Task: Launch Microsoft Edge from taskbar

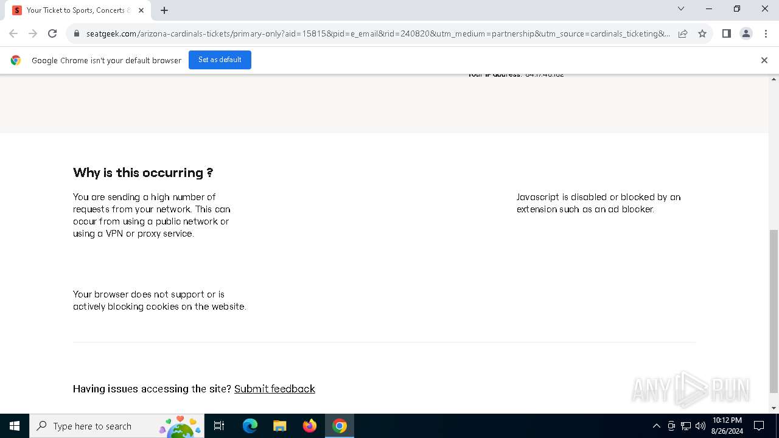Action: (250, 426)
